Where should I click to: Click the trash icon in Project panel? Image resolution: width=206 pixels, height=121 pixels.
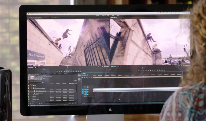[75, 103]
